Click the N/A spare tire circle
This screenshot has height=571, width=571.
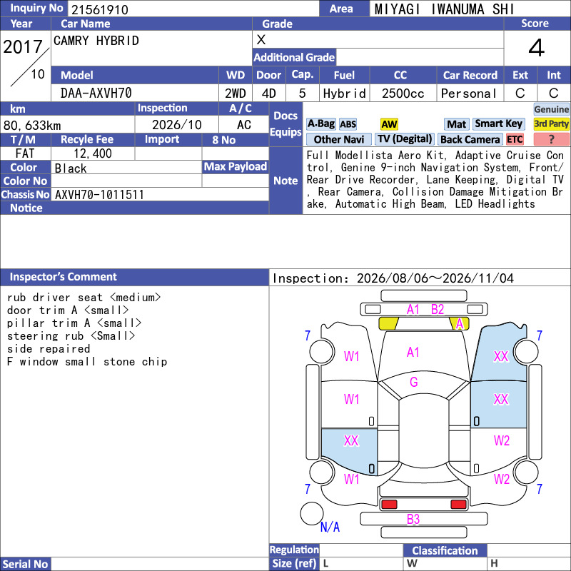tap(312, 513)
